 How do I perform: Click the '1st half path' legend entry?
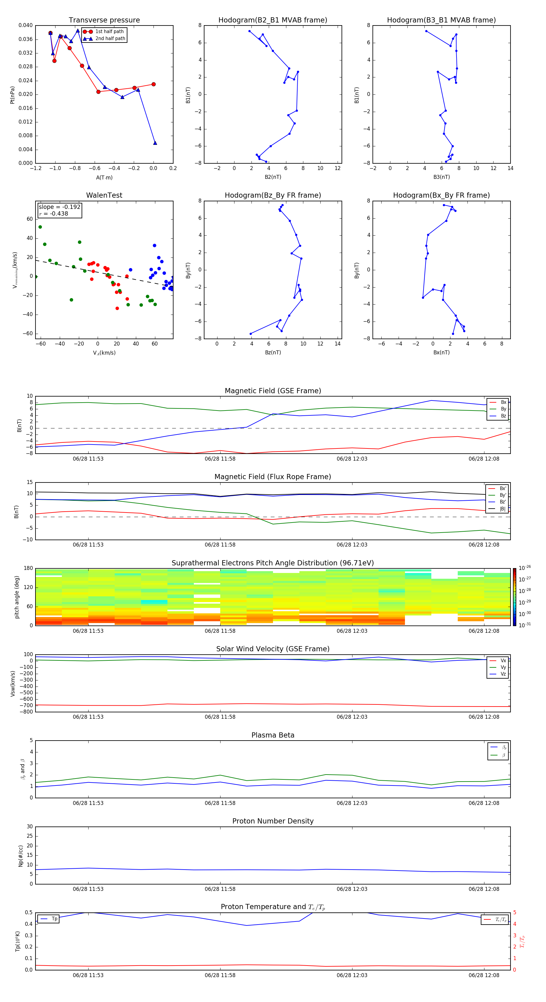[104, 32]
